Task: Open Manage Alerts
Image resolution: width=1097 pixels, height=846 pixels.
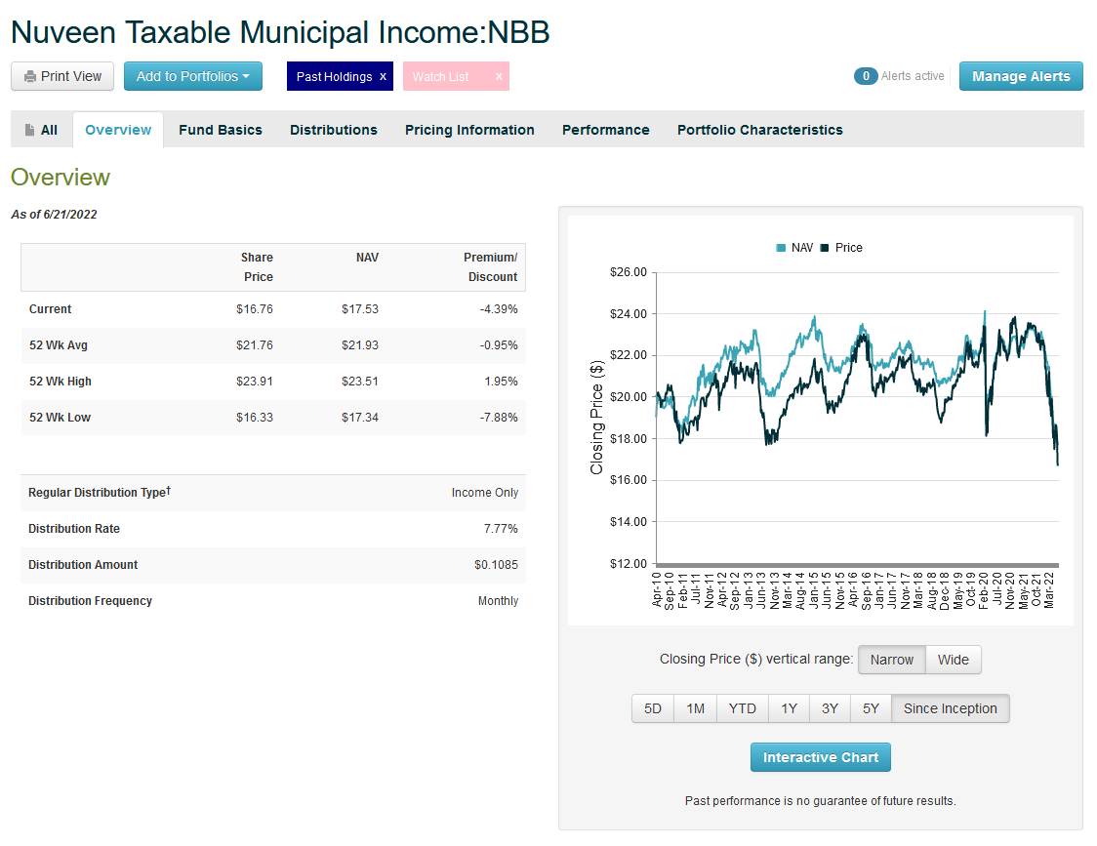Action: coord(1021,76)
